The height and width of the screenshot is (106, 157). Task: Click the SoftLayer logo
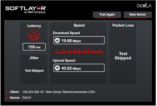click(x=26, y=9)
